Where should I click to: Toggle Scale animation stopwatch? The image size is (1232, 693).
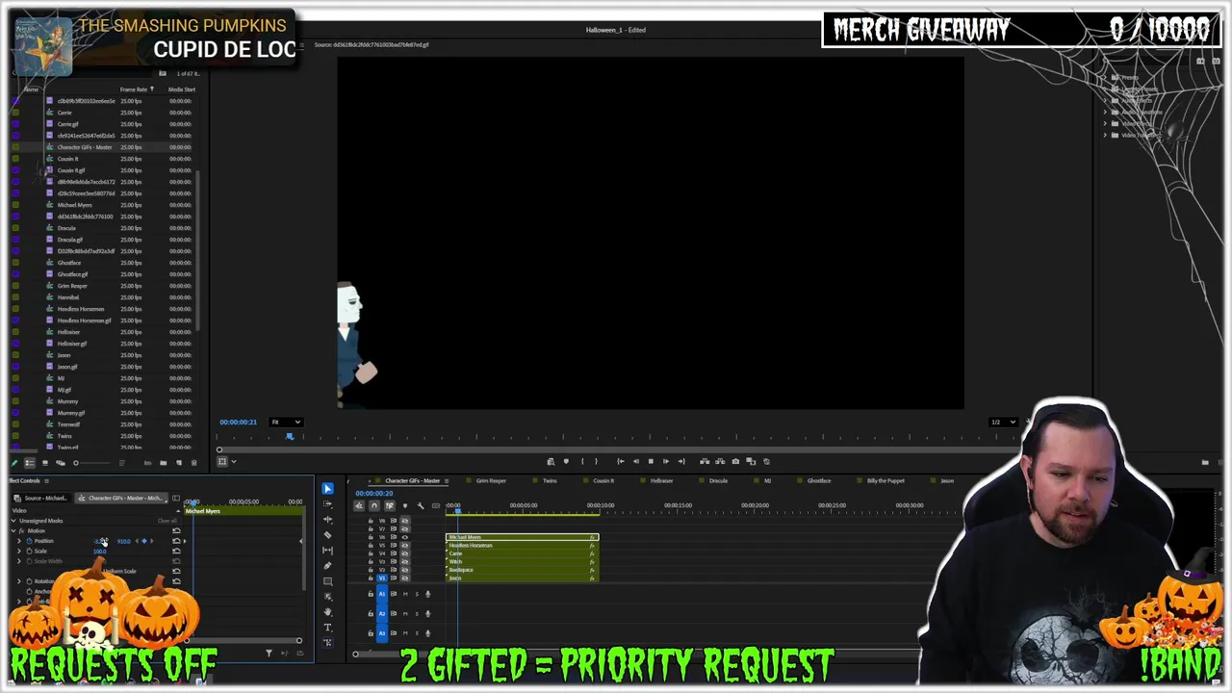[29, 552]
